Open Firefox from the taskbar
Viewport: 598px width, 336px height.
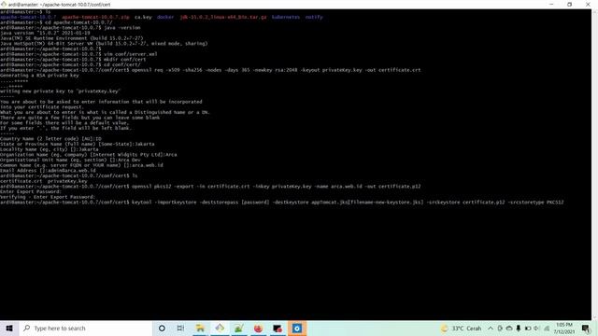[x=258, y=328]
